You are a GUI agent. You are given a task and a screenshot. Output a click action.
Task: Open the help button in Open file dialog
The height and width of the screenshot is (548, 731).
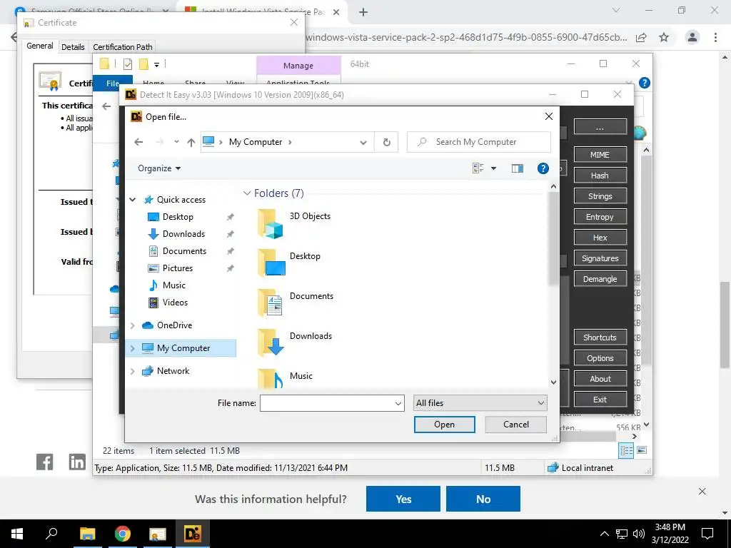point(543,168)
